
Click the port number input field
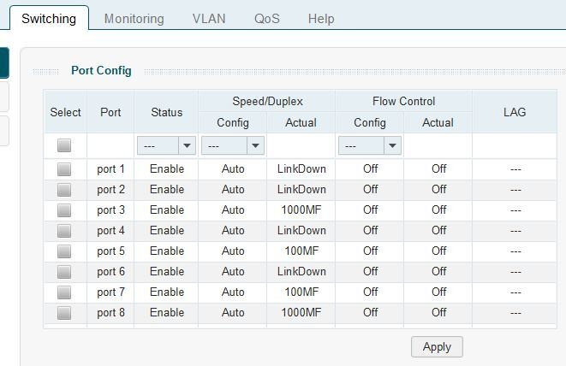click(x=110, y=145)
